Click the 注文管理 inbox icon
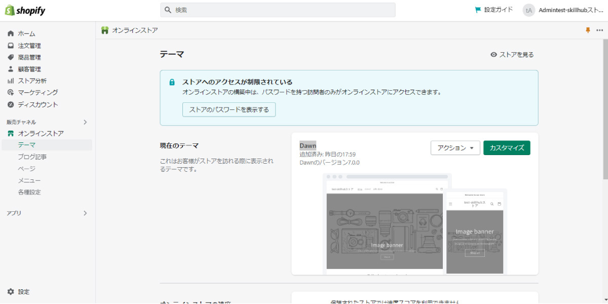This screenshot has height=304, width=608. point(11,46)
